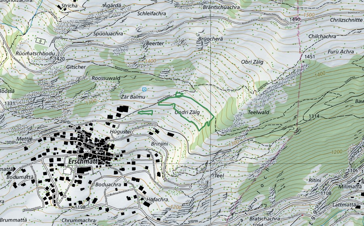364x226 pixels.
Task: Click the Chrummachra place name
Action: point(78,220)
